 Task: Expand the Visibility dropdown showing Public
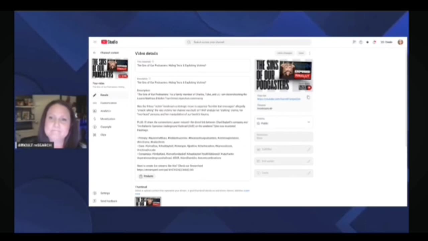tap(284, 122)
